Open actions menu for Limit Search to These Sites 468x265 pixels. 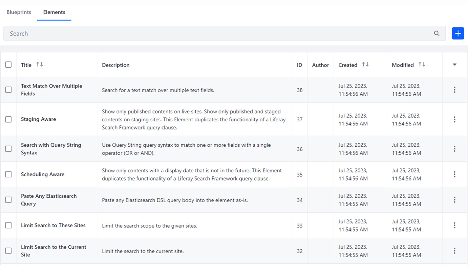454,225
